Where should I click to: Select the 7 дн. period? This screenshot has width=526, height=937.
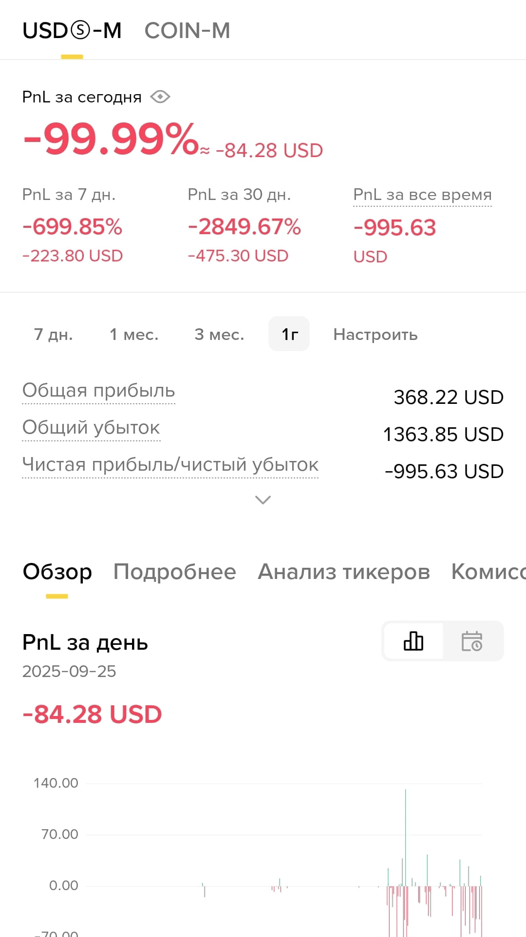pyautogui.click(x=54, y=334)
